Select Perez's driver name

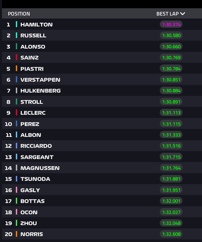(x=30, y=124)
